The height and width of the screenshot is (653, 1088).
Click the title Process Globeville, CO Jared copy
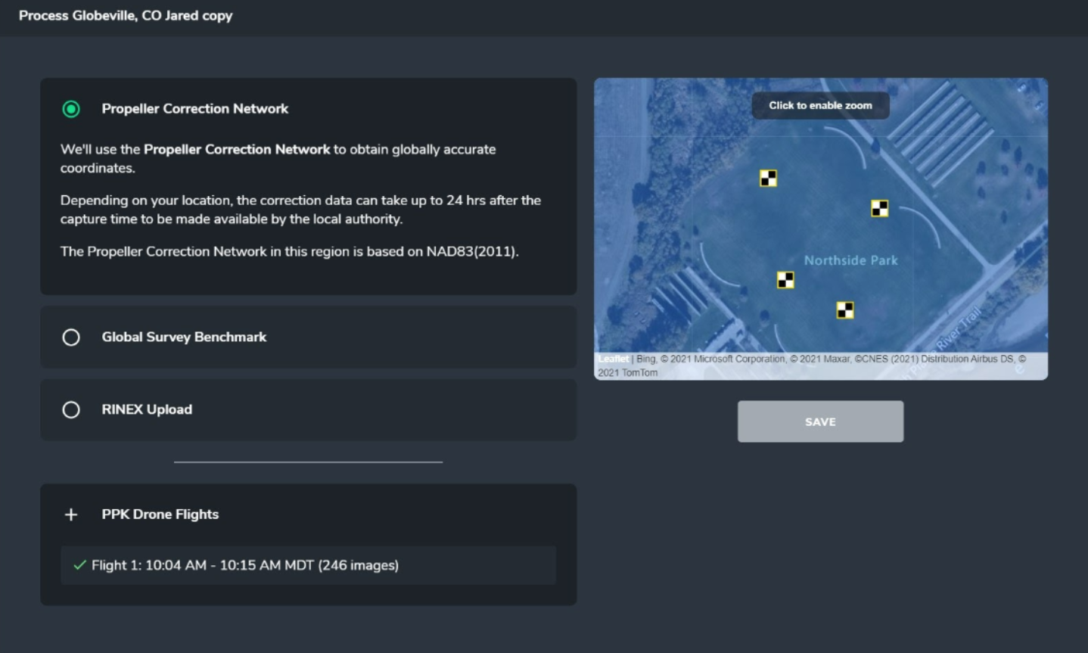pyautogui.click(x=126, y=15)
